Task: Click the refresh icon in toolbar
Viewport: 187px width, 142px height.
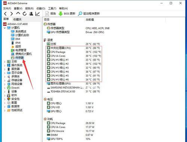Action: click(25, 13)
